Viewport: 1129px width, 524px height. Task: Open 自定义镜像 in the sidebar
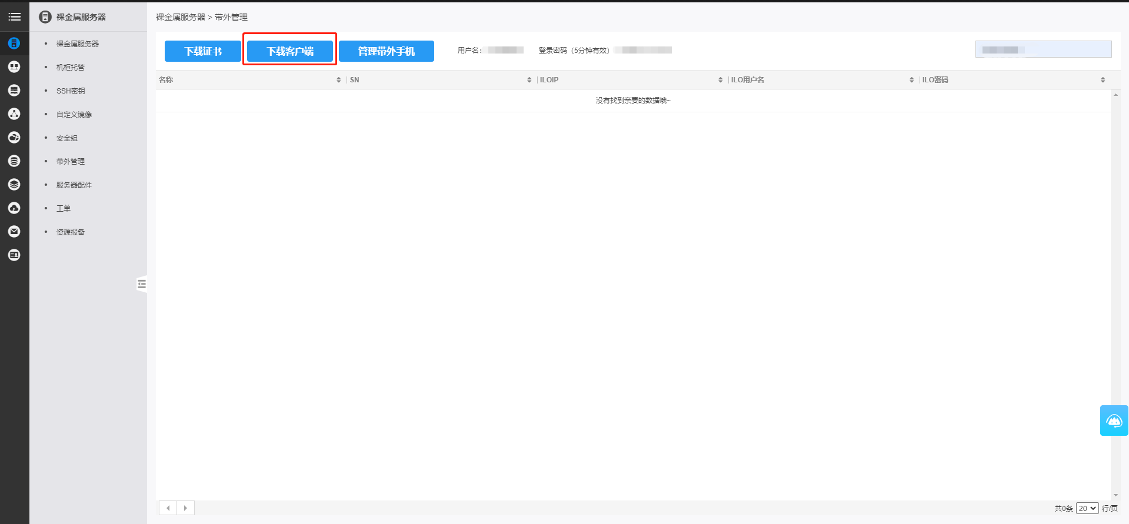tap(74, 114)
